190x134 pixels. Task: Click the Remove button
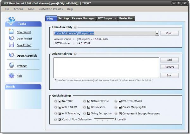[x=169, y=67]
